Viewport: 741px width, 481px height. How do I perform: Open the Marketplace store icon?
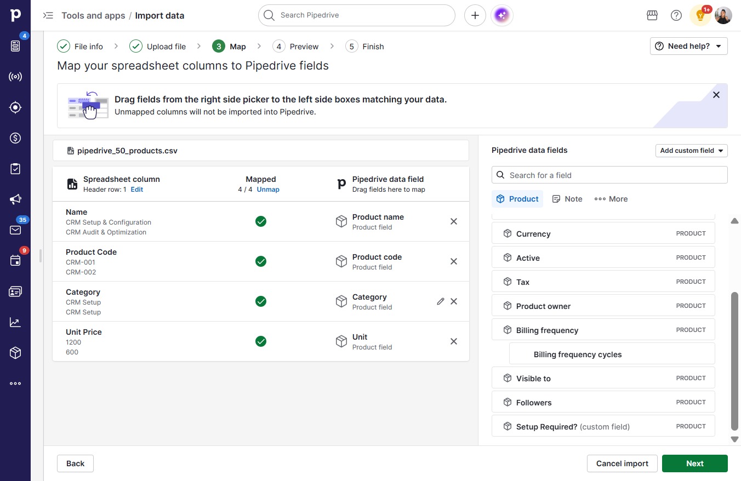point(652,15)
